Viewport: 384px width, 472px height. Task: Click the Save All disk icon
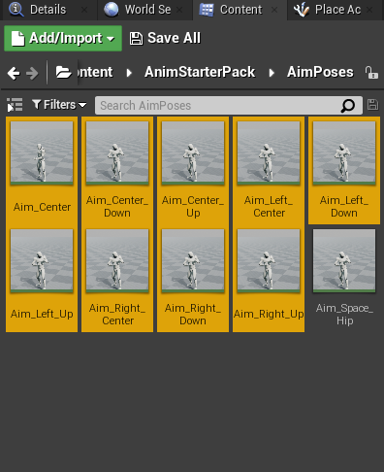point(136,38)
